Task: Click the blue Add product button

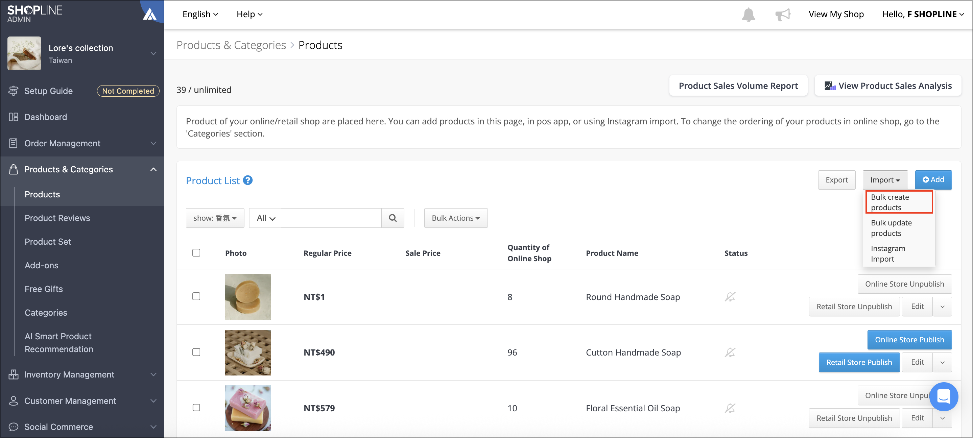Action: 933,180
